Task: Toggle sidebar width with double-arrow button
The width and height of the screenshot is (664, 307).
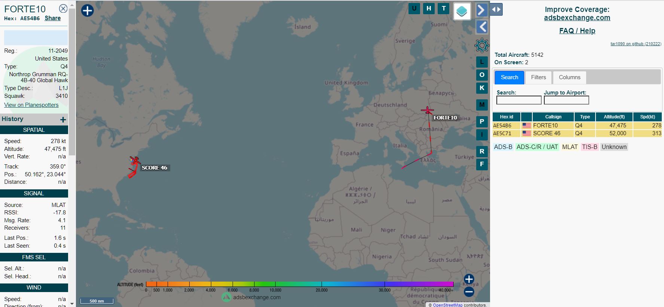Action: 496,9
